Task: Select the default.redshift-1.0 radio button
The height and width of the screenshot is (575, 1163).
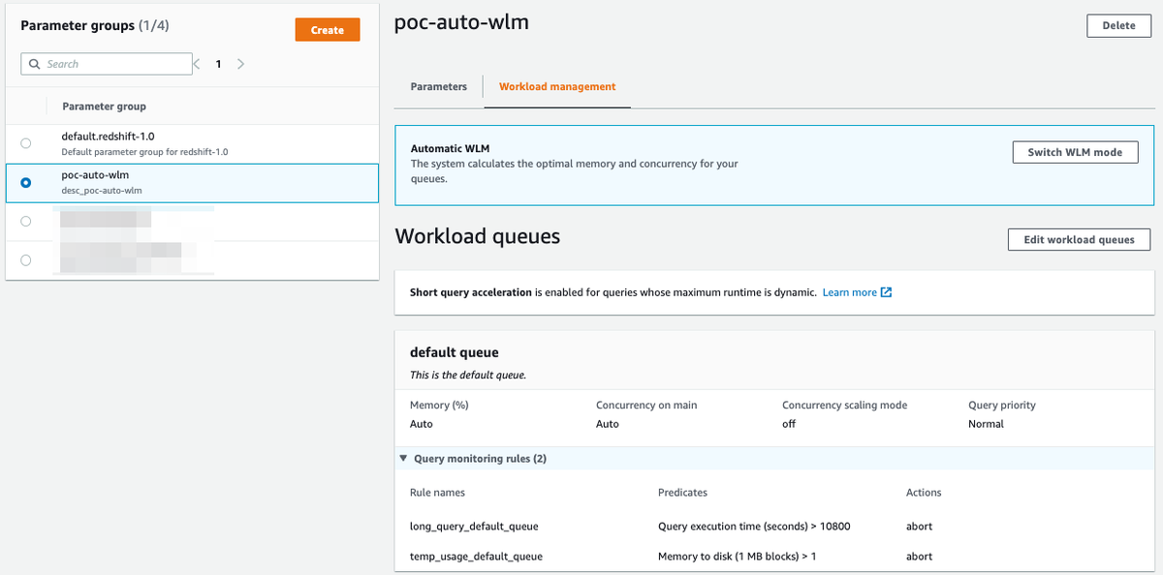Action: 25,143
